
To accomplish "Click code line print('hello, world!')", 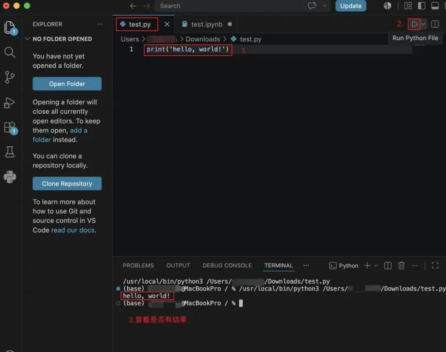I will tap(188, 49).
